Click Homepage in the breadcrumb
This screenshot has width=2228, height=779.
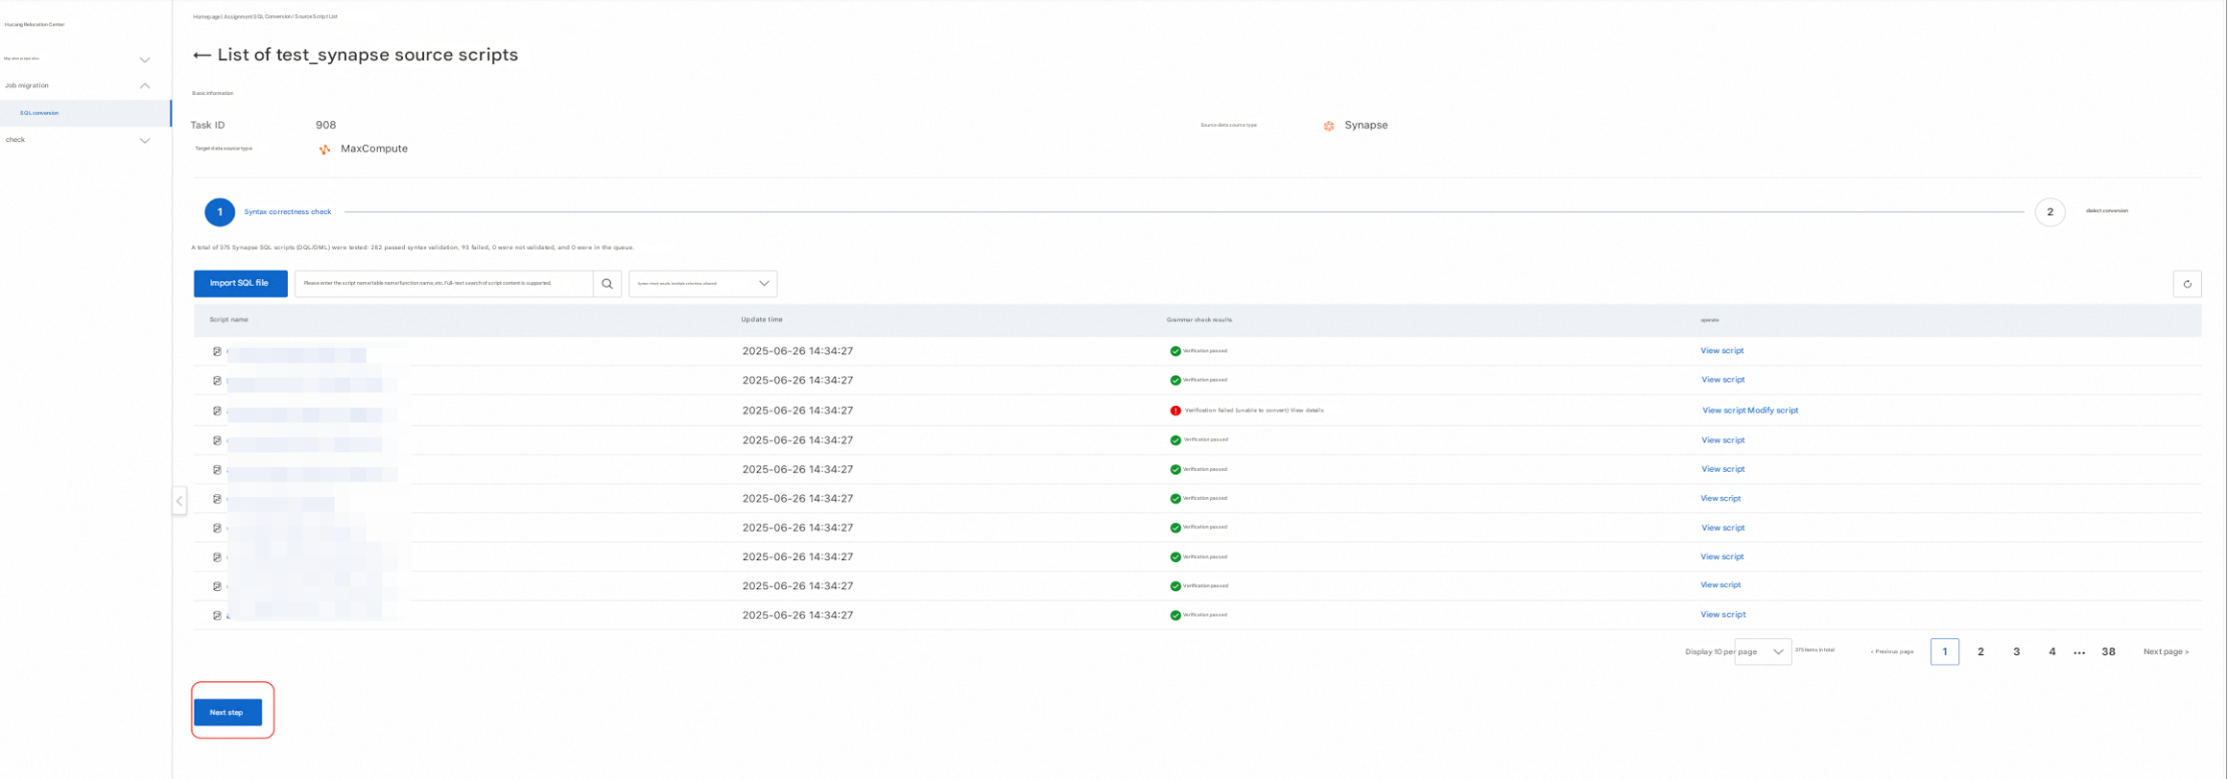(x=206, y=17)
